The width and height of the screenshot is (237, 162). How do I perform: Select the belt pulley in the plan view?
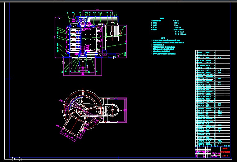click(x=112, y=110)
